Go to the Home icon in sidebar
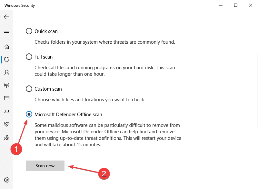This screenshot has height=189, width=258. tap(6, 47)
